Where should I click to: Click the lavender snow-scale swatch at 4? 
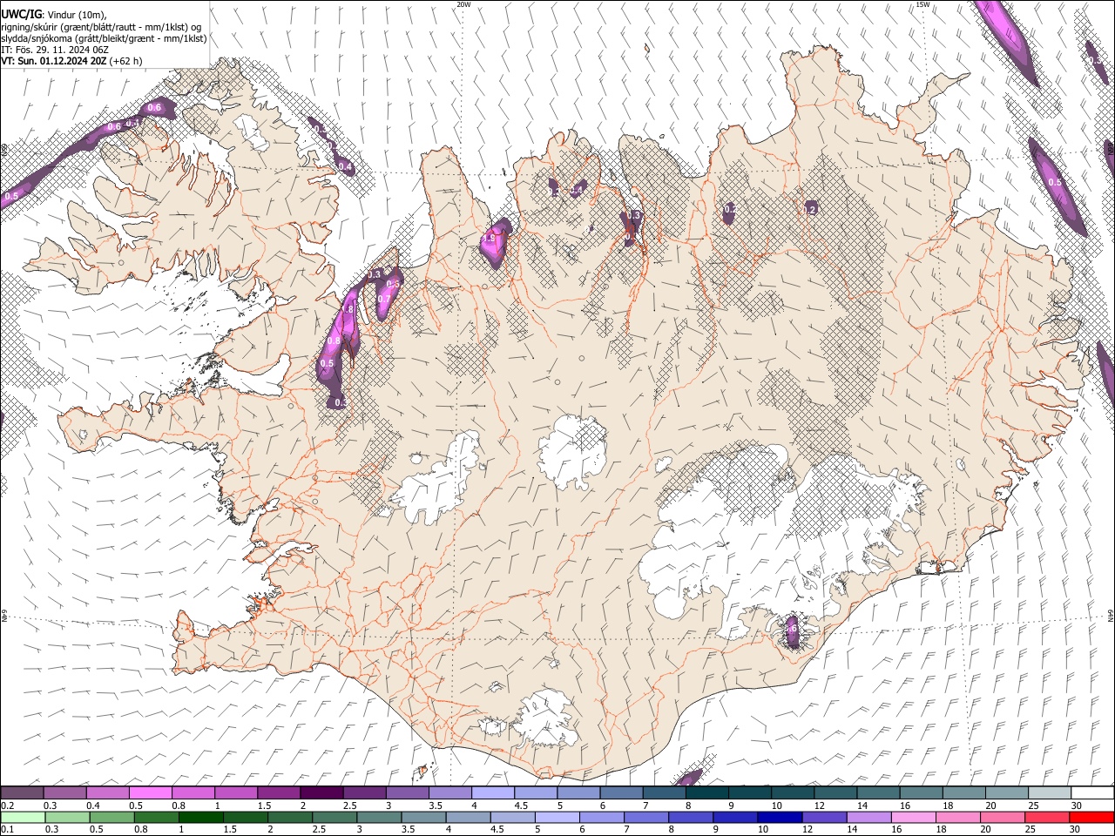[492, 792]
